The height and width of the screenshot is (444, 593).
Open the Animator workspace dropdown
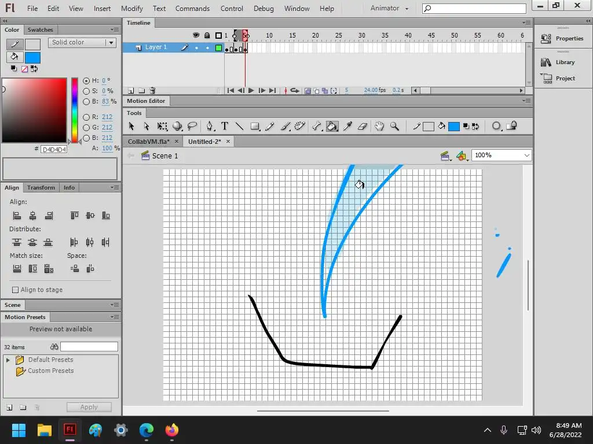point(390,8)
